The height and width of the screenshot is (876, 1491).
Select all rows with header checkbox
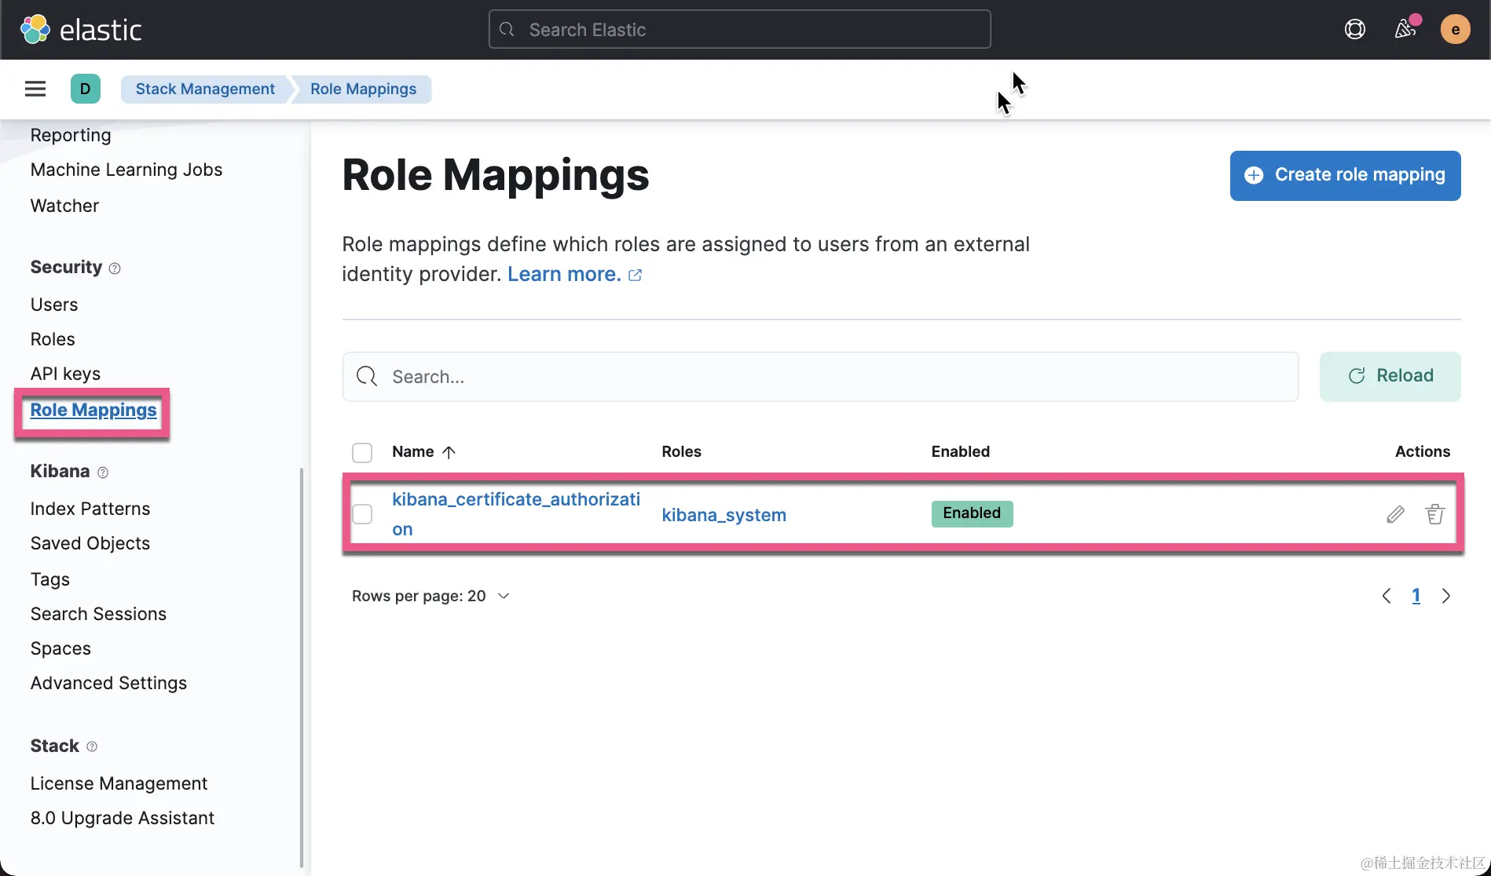(x=362, y=453)
